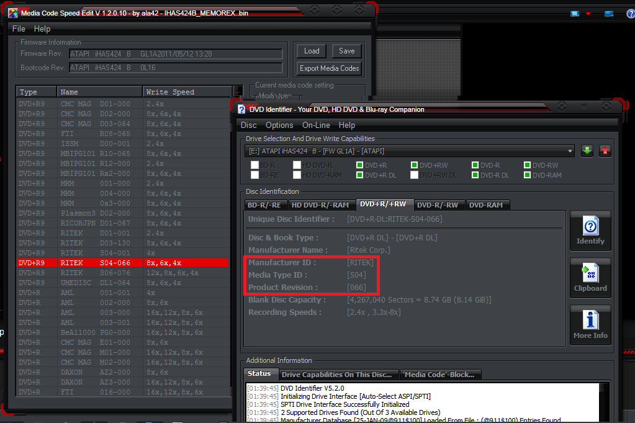Viewport: 635px width, 423px height.
Task: Click the red upload arrow icon
Action: 605,151
